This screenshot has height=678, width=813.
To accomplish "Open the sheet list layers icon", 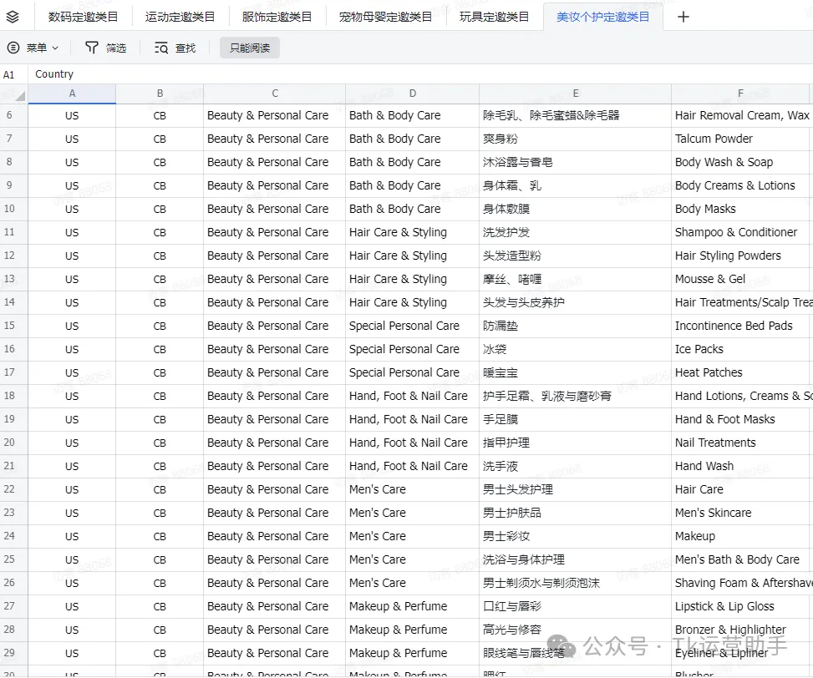I will coord(13,17).
